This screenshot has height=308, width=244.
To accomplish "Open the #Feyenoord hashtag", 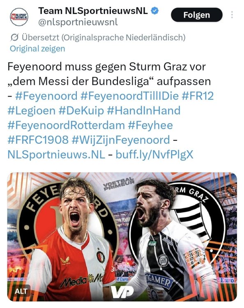I will (46, 96).
